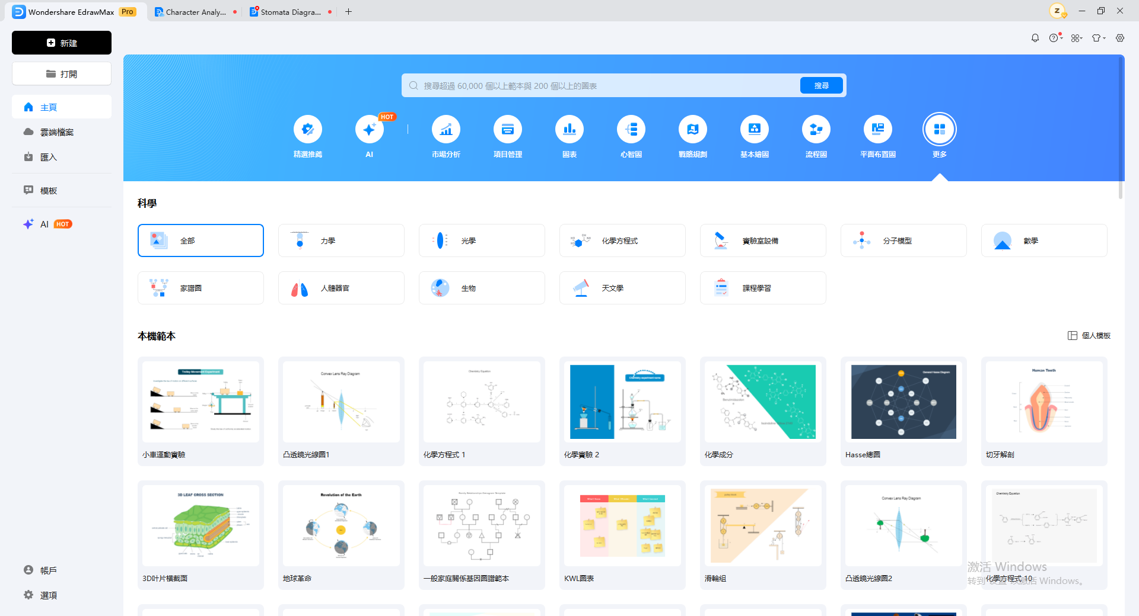
Task: Open the 戰略規劃 category icon
Action: (693, 129)
